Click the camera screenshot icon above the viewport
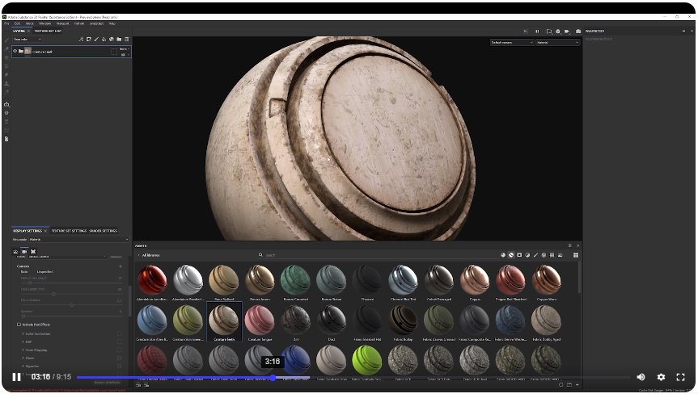The image size is (698, 398). coord(578,31)
